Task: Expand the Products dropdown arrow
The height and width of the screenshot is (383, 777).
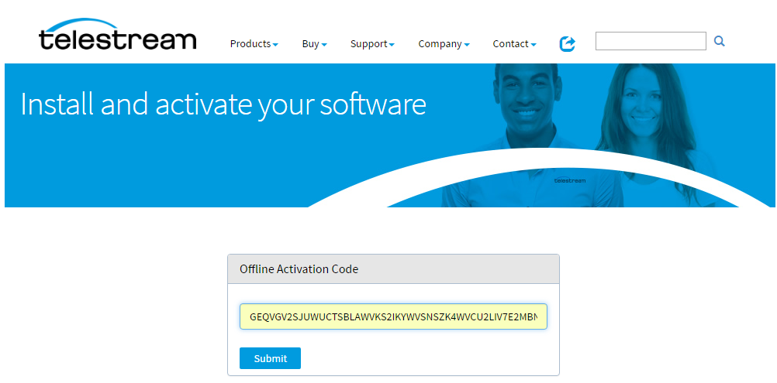Action: [275, 45]
